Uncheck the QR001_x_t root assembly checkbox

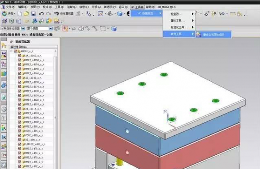click(x=15, y=51)
